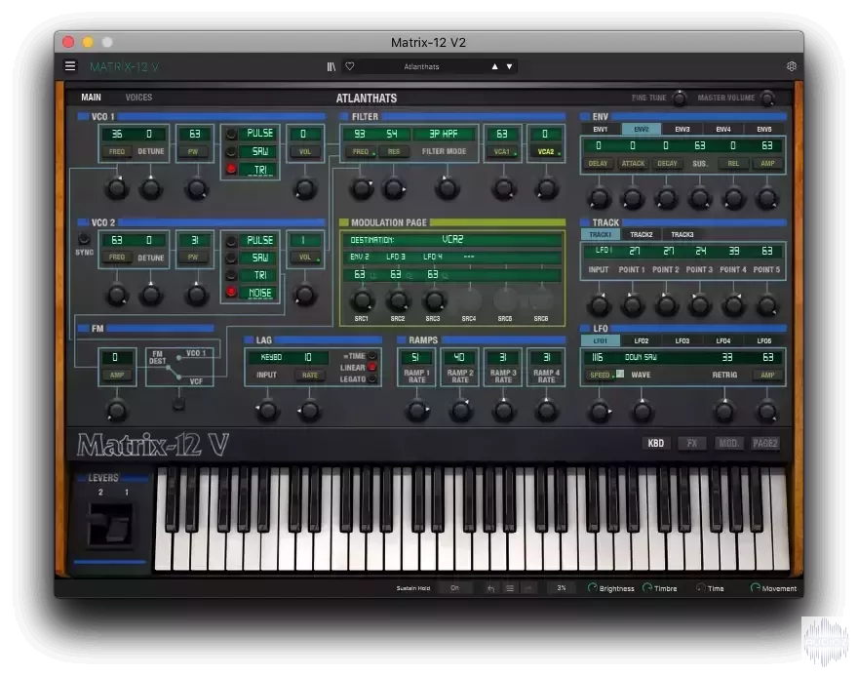Select the TRACK2 tab
Viewport: 858px width, 676px height.
coord(642,234)
